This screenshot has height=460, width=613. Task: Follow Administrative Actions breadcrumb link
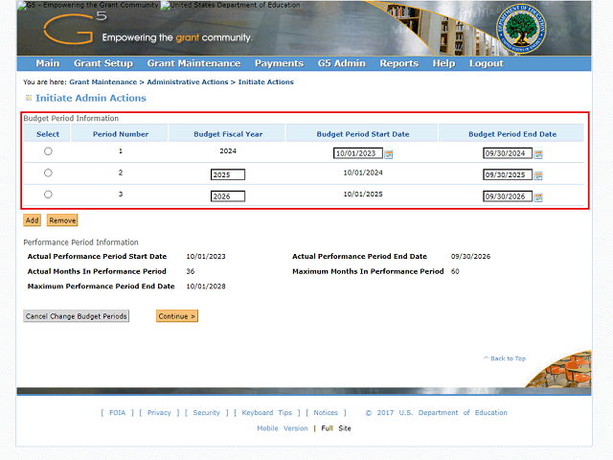point(188,82)
